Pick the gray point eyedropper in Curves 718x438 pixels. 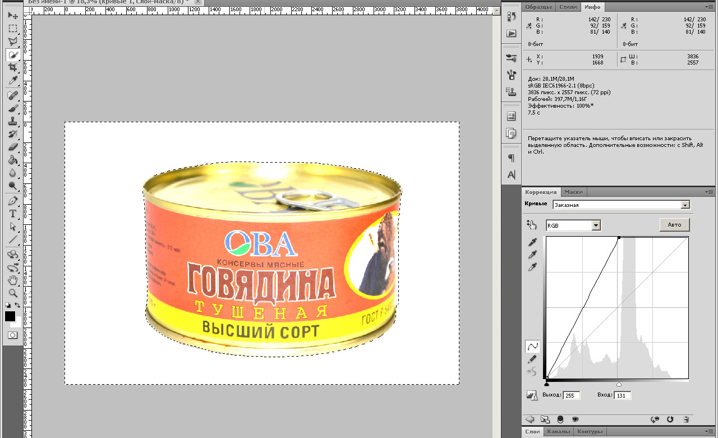point(532,255)
